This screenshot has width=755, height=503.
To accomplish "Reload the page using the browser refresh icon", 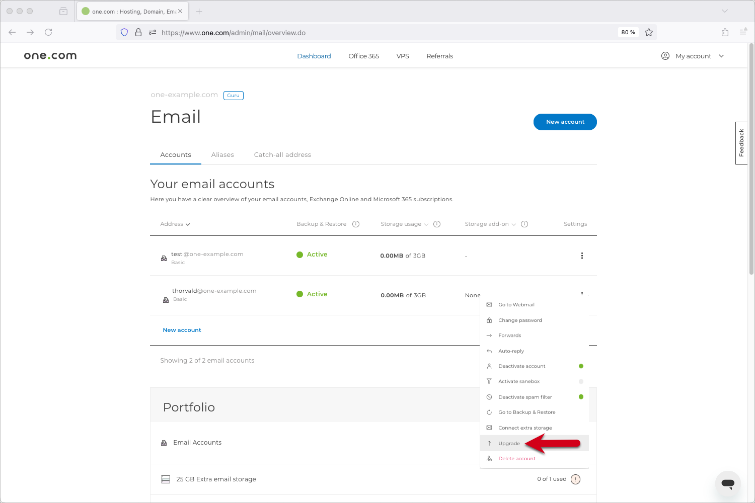I will coord(48,32).
